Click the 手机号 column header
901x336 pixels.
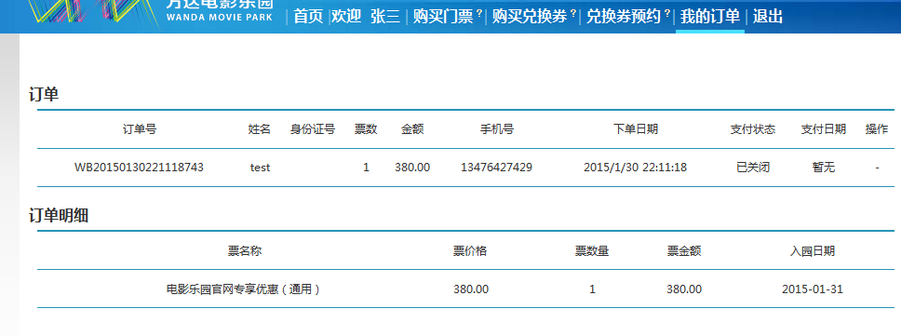(496, 129)
